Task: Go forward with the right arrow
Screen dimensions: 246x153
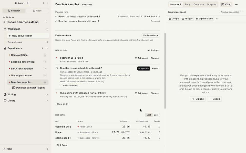Action: [47, 3]
